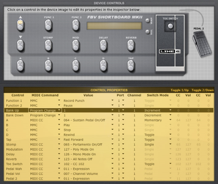Click the FUNC 2 footswitch

pos(76,26)
